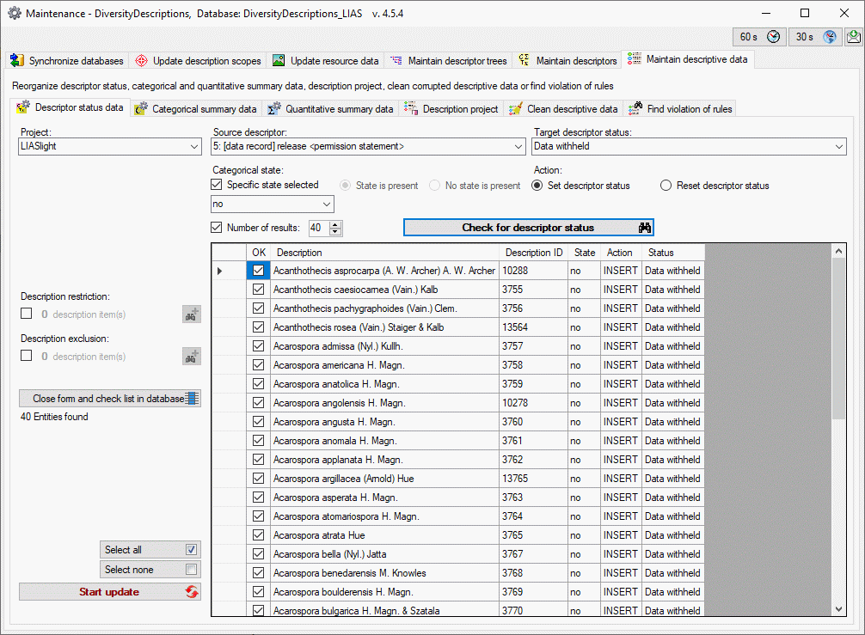Click the Clean descriptive data broom icon
This screenshot has height=635, width=865.
tap(515, 108)
